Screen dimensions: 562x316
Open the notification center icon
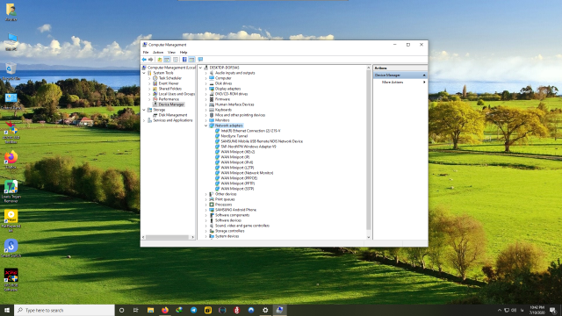click(x=553, y=310)
